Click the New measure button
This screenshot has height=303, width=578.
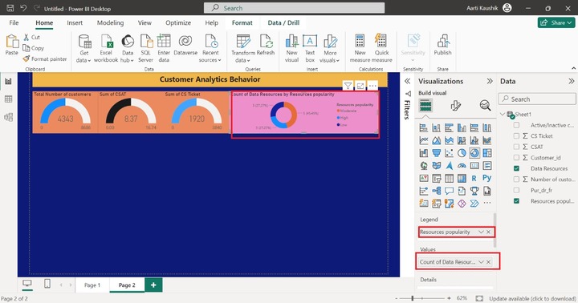(x=360, y=49)
